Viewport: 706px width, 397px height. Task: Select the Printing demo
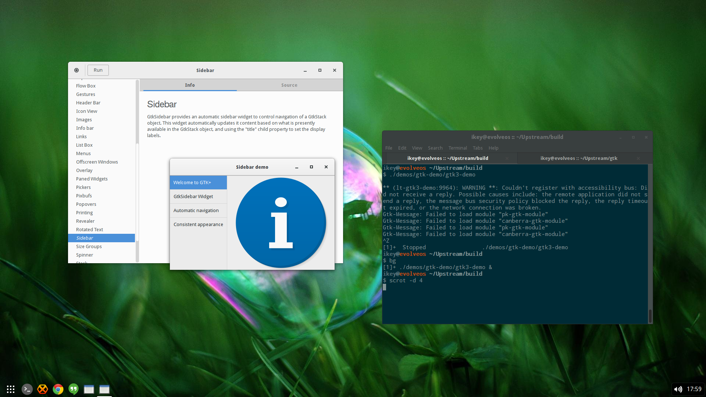[x=101, y=212]
